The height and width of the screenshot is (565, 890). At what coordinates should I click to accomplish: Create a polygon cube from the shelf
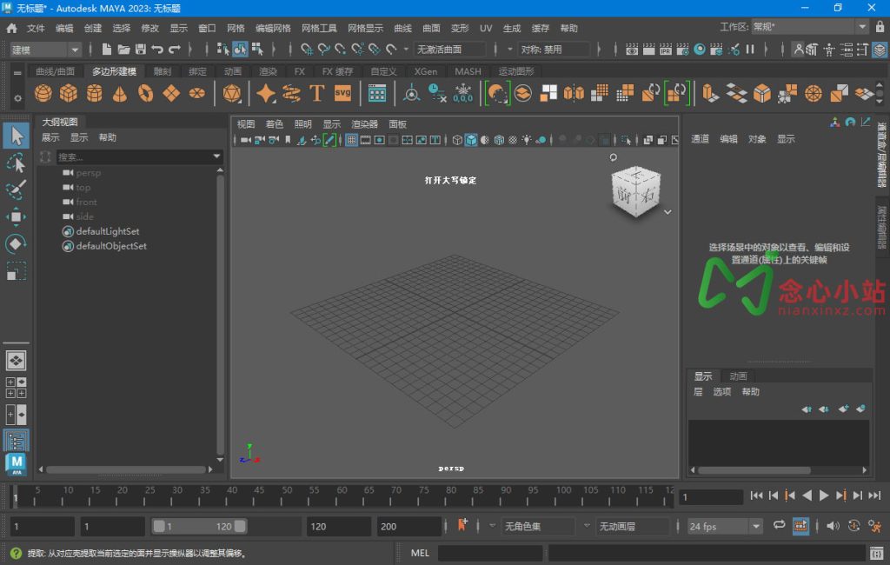69,93
